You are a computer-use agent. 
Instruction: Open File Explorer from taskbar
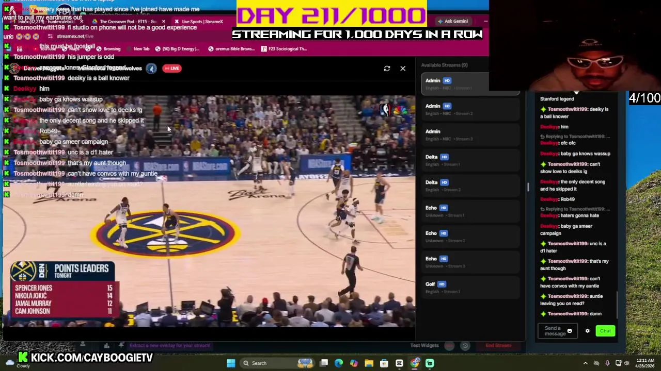[369, 363]
